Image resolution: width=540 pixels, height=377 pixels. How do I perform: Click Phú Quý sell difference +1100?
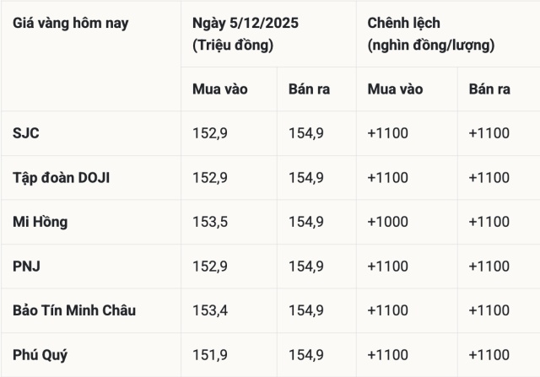pyautogui.click(x=489, y=354)
